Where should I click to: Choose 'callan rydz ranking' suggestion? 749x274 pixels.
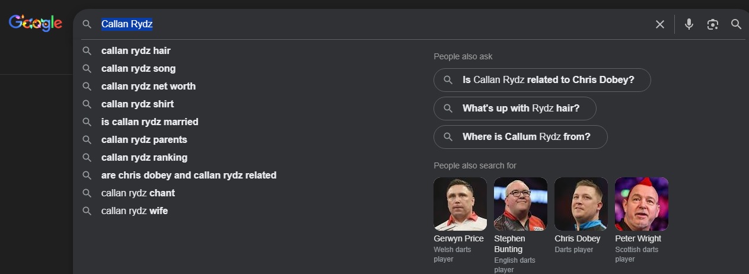click(144, 158)
